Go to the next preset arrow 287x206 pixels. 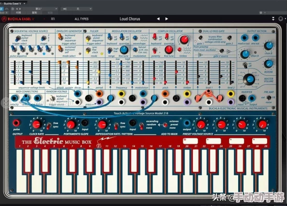point(167,19)
